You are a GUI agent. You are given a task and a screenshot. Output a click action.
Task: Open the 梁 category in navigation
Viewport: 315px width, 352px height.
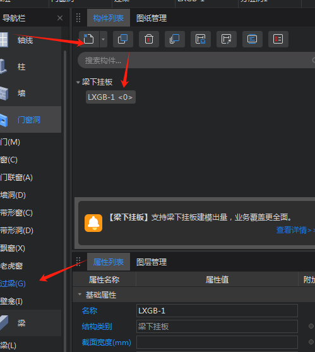click(30, 323)
